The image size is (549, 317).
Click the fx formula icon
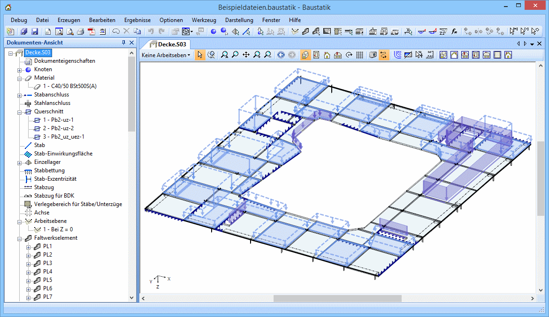[454, 31]
